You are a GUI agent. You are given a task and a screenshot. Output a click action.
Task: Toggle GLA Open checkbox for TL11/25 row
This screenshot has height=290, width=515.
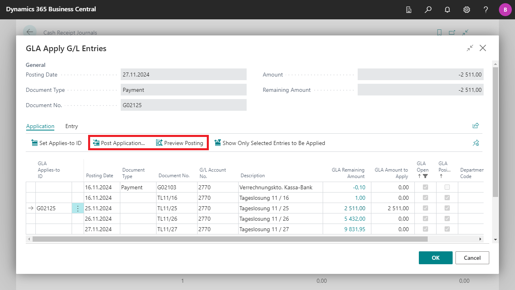425,208
